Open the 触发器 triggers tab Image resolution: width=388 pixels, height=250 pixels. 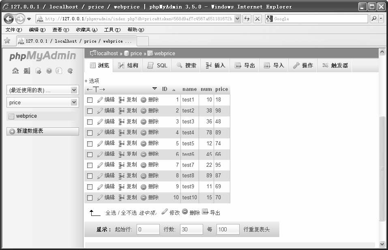click(x=335, y=65)
